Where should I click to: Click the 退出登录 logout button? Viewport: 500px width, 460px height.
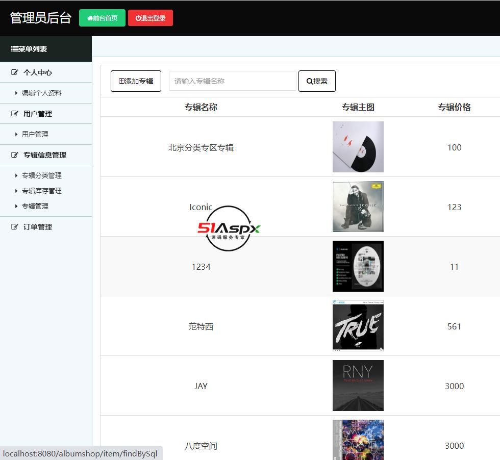[150, 18]
